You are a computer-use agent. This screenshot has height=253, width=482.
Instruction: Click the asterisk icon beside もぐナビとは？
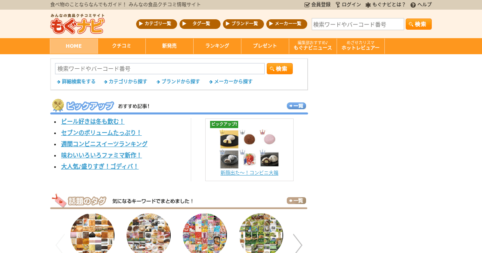coord(368,5)
